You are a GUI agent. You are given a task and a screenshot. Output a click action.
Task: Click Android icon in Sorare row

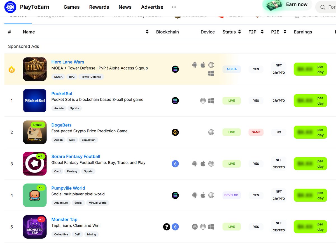[x=195, y=164]
